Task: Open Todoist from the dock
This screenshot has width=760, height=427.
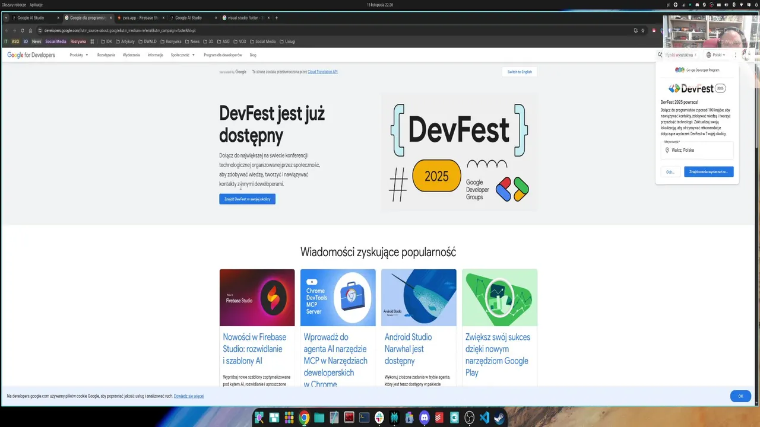Action: 439,417
